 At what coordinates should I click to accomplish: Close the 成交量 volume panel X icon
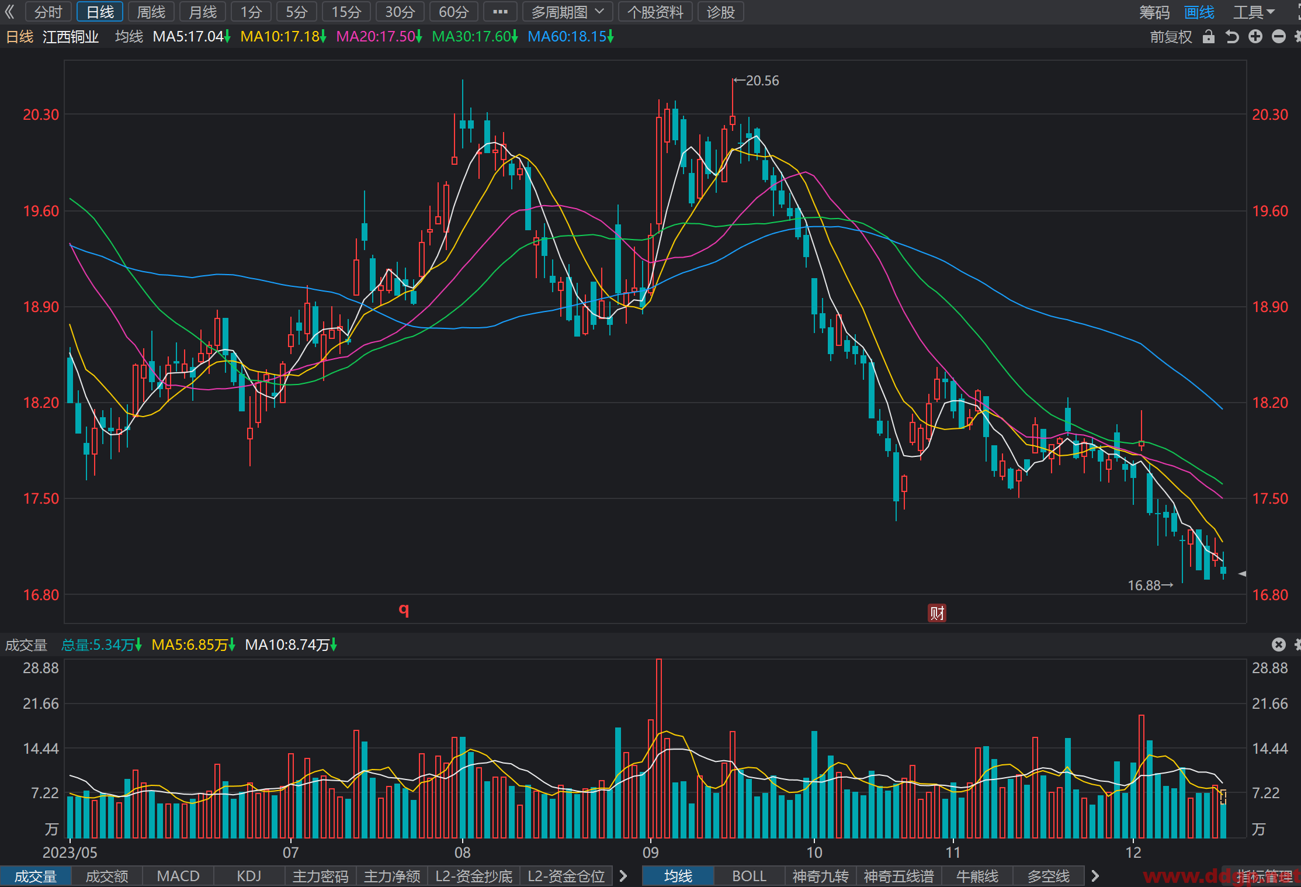(x=1279, y=645)
